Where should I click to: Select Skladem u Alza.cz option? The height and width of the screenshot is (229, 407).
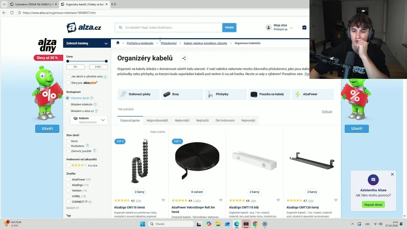(67, 111)
